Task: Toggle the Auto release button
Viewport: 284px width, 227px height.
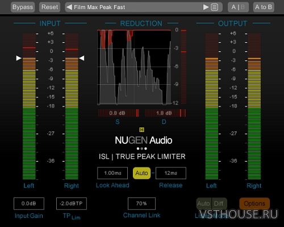Action: 141,173
